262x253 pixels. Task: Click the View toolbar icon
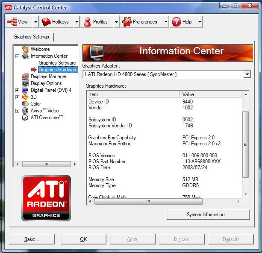click(x=12, y=22)
